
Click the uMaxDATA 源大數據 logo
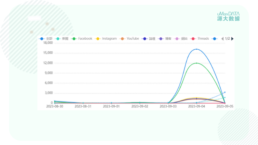pos(228,16)
